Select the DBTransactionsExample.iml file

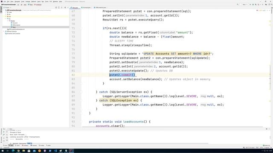[x=16, y=29]
